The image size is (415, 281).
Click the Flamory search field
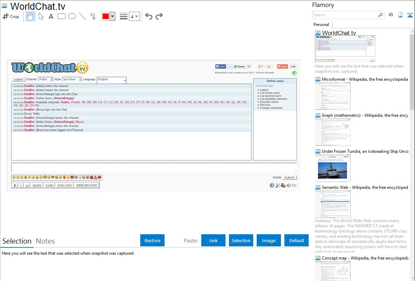(x=345, y=15)
